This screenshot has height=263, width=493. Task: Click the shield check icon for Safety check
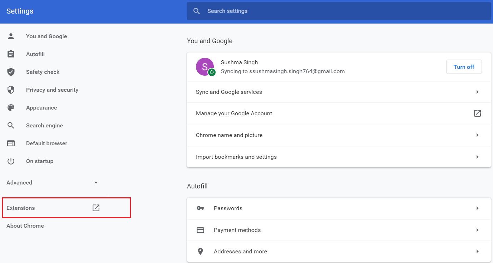pyautogui.click(x=11, y=72)
